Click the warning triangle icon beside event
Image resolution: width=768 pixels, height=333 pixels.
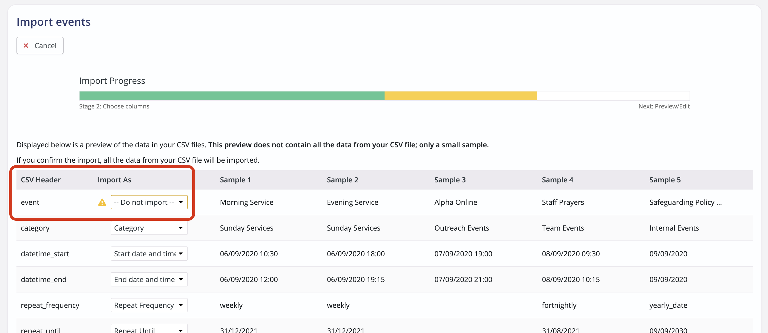click(102, 202)
